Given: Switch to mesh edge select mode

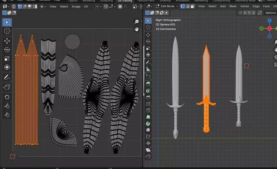Looking at the screenshot, I should click(x=188, y=6).
